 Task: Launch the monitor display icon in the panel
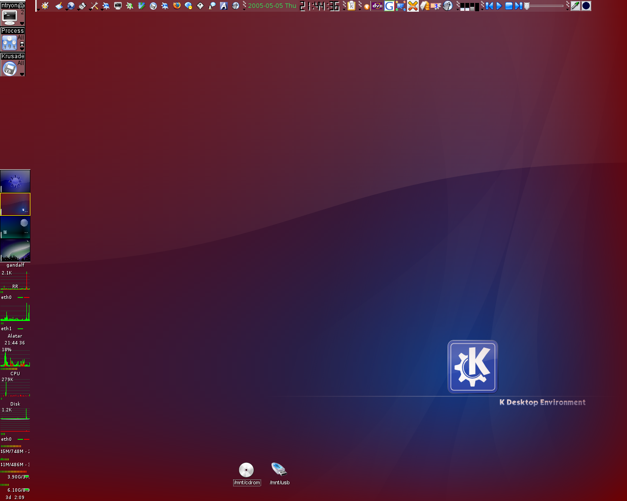tap(119, 6)
